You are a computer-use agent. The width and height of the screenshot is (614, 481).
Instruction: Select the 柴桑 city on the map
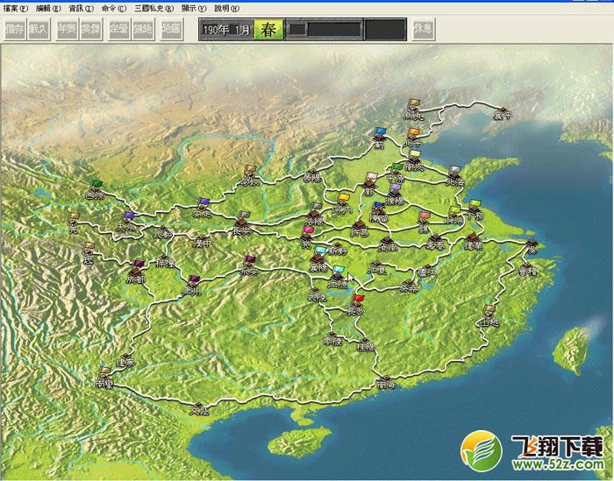(x=409, y=286)
